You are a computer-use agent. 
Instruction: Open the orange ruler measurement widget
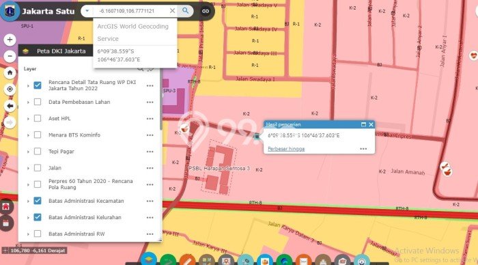[x=188, y=260]
